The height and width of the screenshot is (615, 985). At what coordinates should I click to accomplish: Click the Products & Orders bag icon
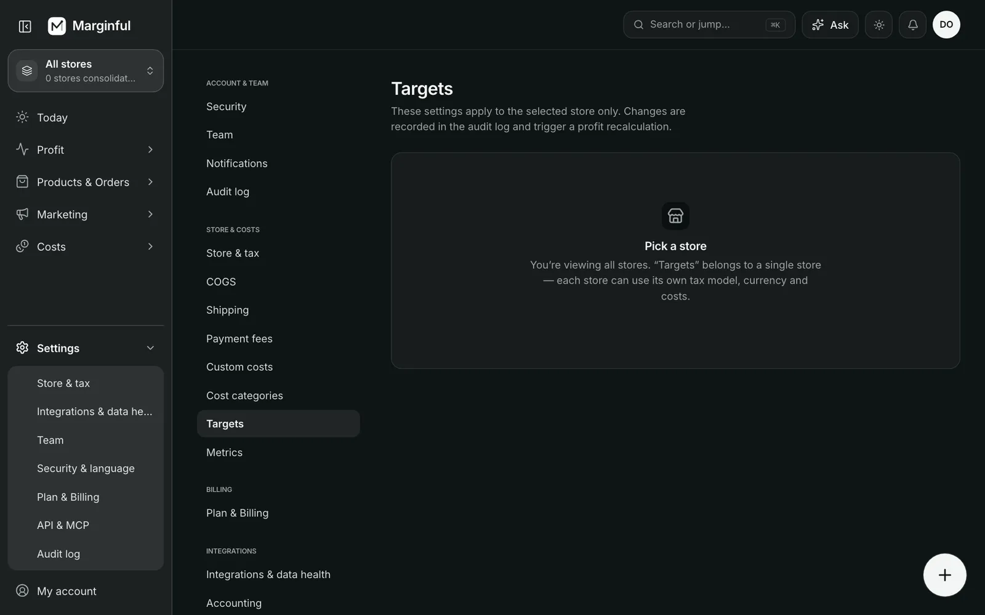22,181
